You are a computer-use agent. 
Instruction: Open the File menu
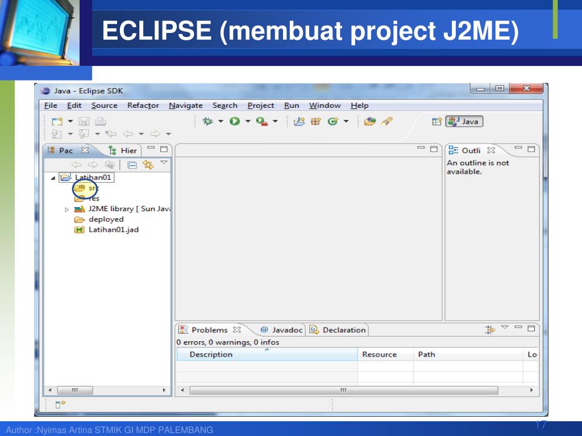pyautogui.click(x=51, y=105)
